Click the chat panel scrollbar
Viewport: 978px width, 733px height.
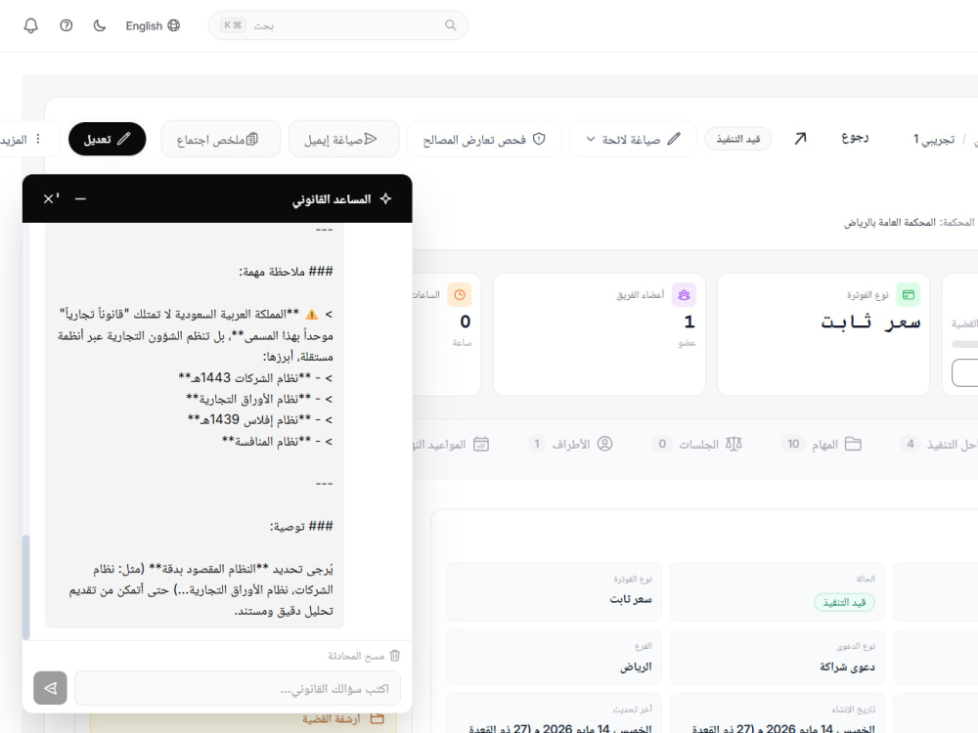[x=26, y=586]
